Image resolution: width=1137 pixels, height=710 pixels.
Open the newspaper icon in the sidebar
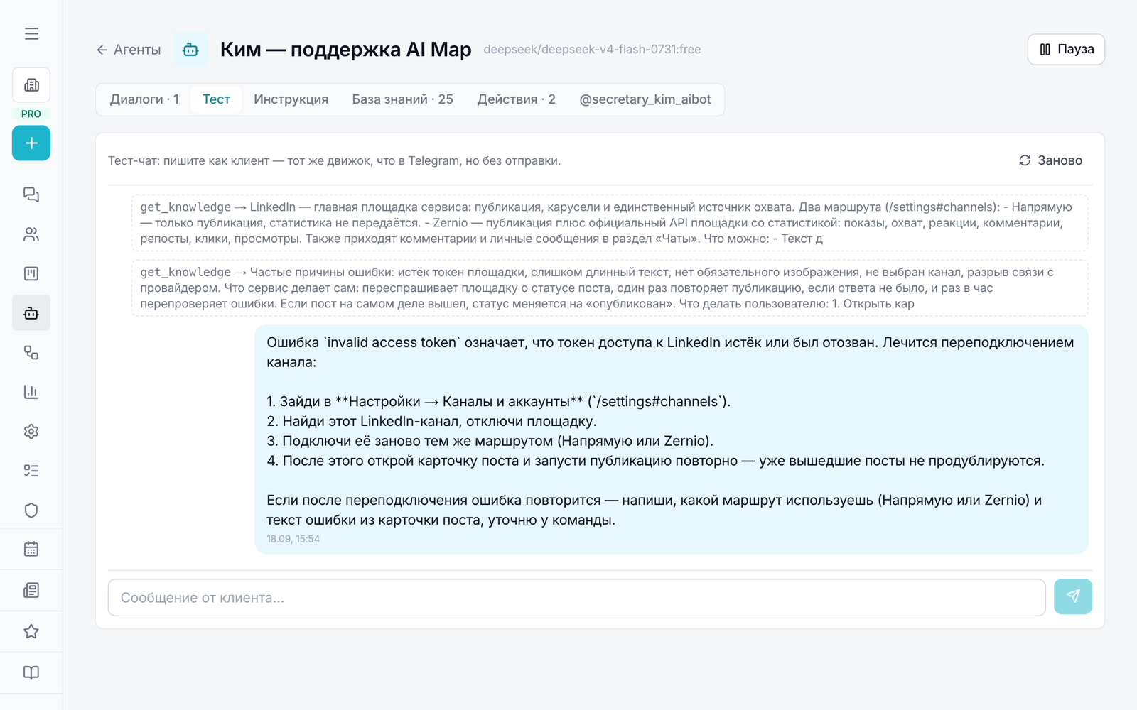tap(31, 590)
